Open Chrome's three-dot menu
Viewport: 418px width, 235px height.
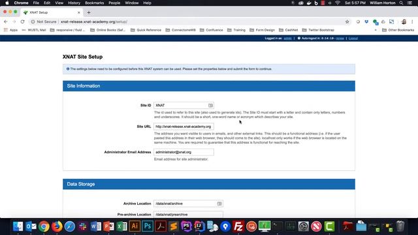click(x=412, y=22)
